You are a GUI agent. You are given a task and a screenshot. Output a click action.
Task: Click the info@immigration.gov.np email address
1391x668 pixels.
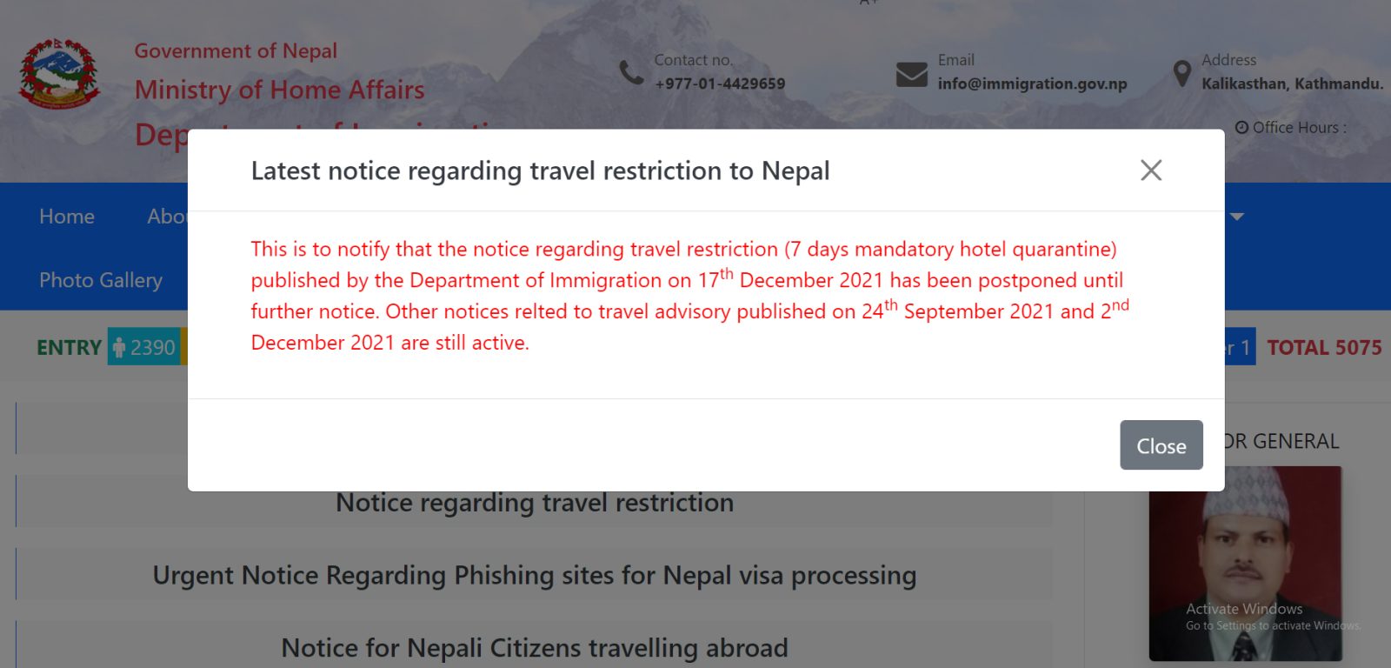[1032, 84]
